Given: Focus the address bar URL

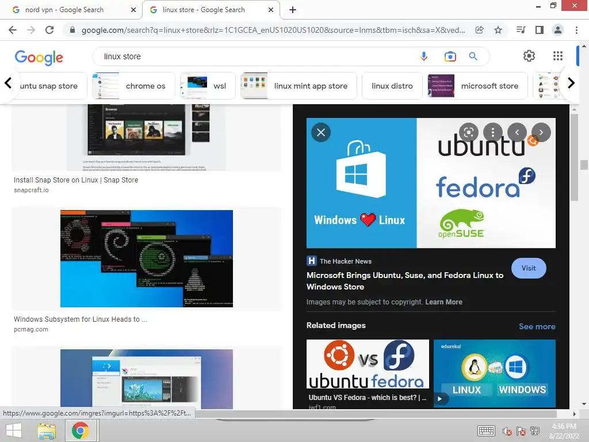Looking at the screenshot, I should (x=273, y=30).
